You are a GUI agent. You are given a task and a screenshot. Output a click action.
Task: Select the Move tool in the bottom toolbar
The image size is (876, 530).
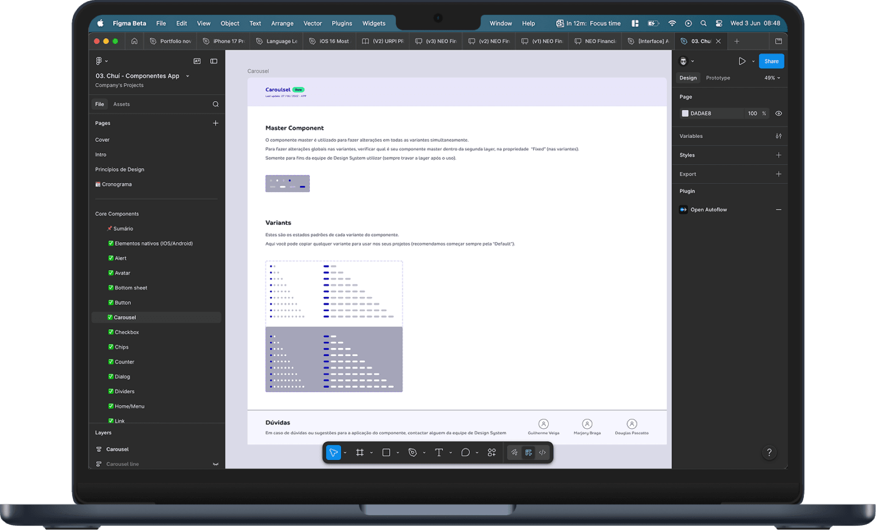point(333,452)
